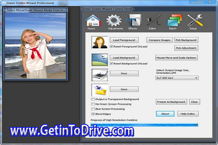Enable Output a Transparent Background
The width and height of the screenshot is (218, 145).
point(93,99)
